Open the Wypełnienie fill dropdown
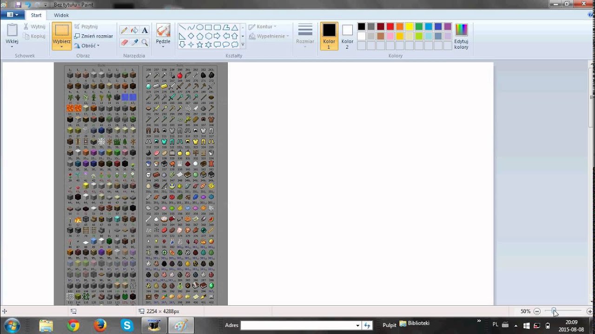 (269, 36)
